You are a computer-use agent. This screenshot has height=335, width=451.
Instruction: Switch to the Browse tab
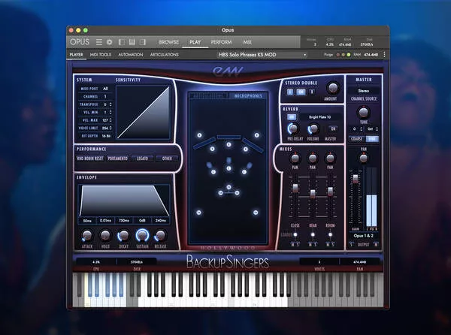168,42
